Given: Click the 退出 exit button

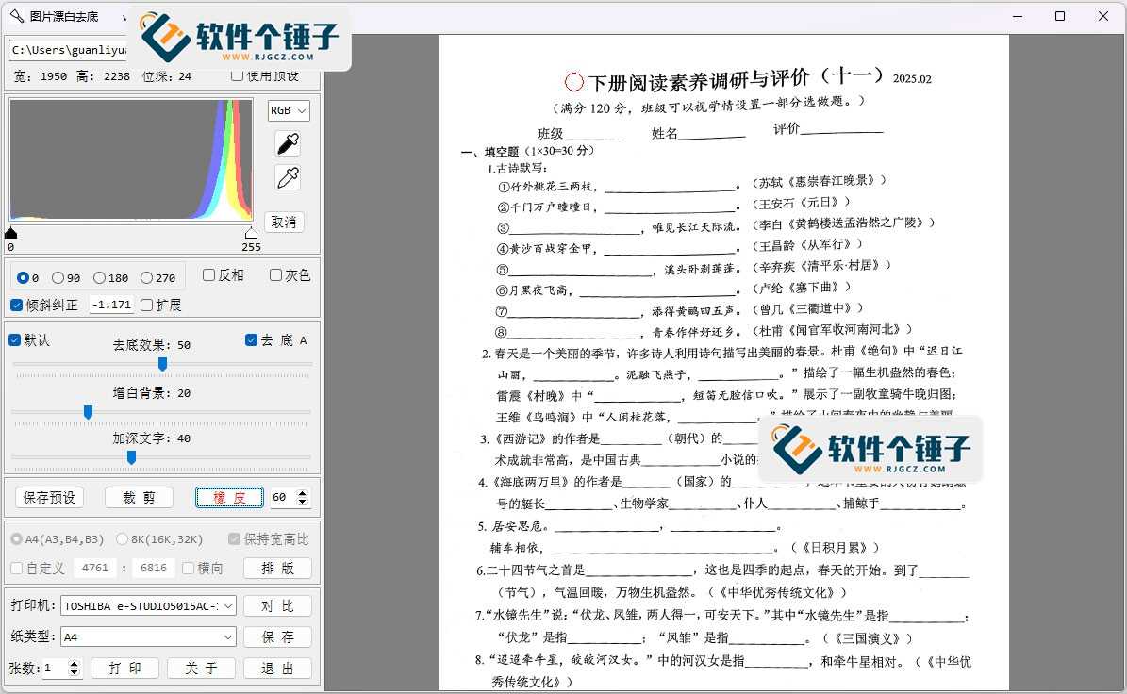Looking at the screenshot, I should click(277, 669).
